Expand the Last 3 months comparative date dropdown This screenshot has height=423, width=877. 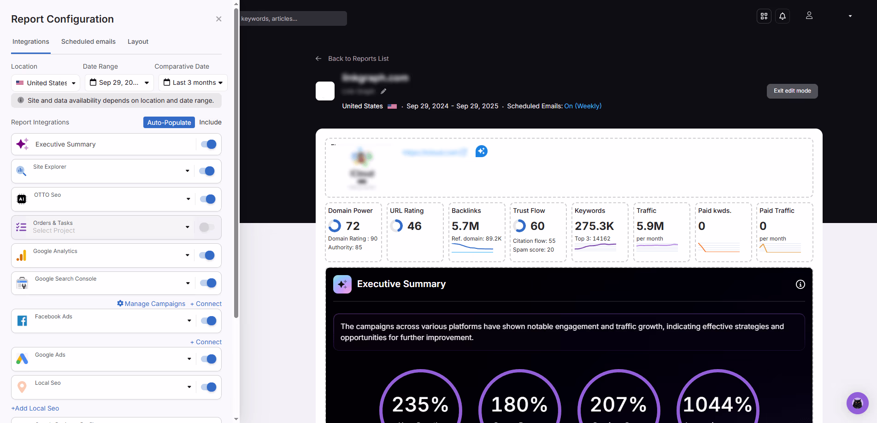pos(193,83)
